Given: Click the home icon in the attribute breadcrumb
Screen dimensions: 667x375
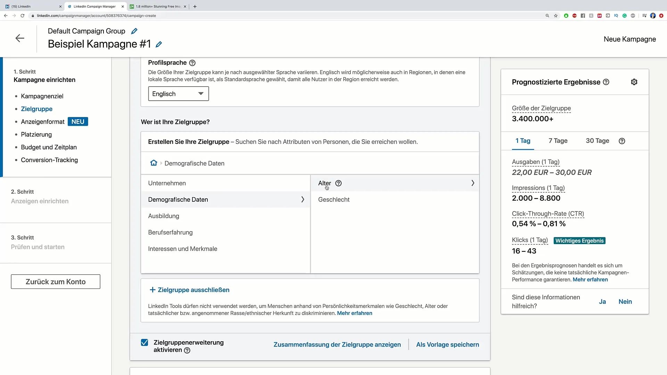Looking at the screenshot, I should click(x=154, y=163).
